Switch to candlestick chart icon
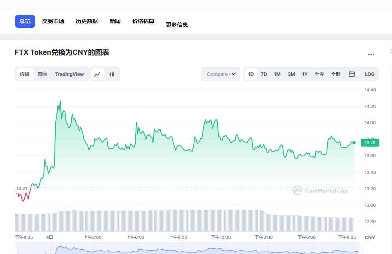This screenshot has height=254, width=392. click(x=112, y=74)
